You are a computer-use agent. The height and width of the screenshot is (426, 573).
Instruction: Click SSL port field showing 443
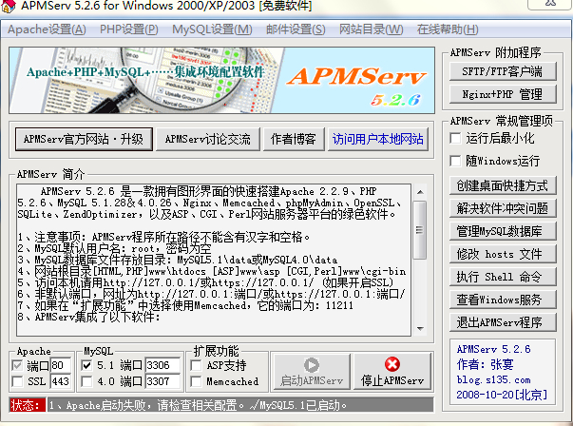[60, 381]
